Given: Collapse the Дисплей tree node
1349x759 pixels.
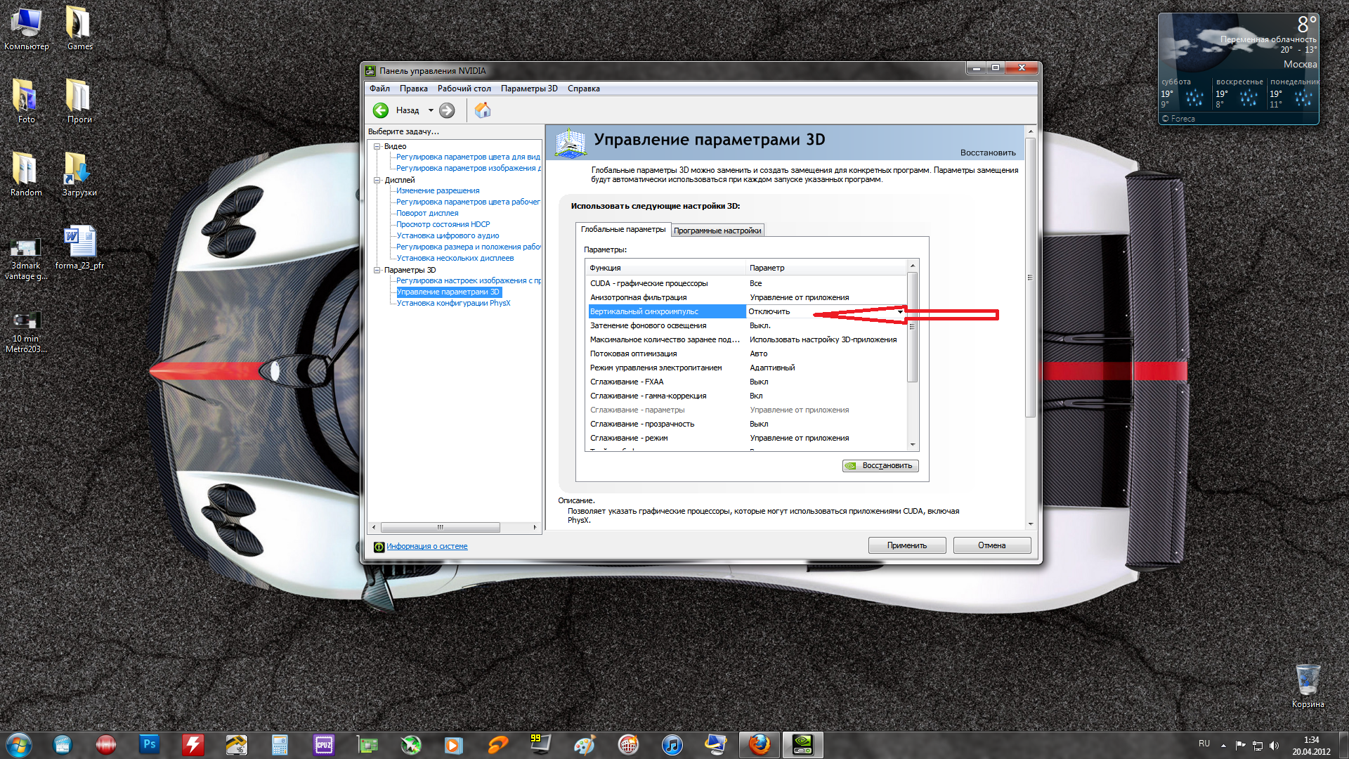Looking at the screenshot, I should [x=377, y=180].
